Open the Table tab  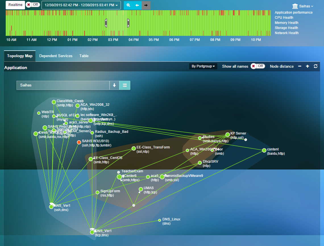click(84, 56)
